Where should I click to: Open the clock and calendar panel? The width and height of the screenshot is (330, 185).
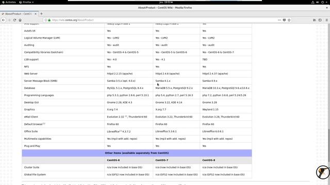(x=166, y=2)
